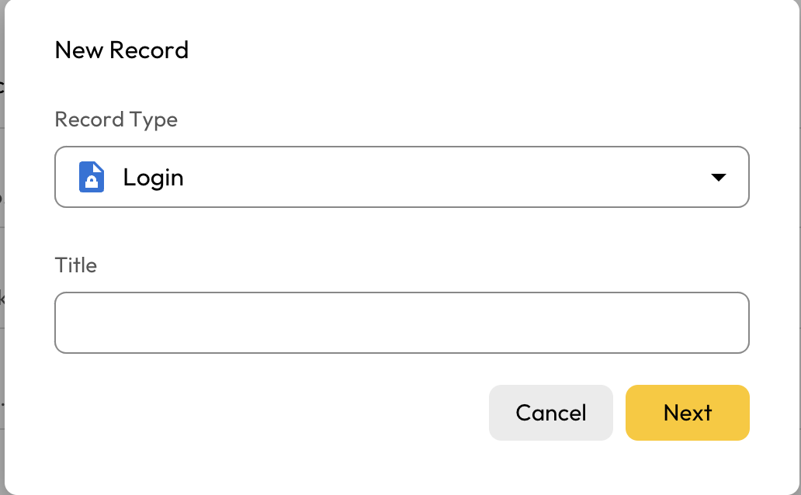Screen dimensions: 801x495
Task: Focus the Title input field
Action: pyautogui.click(x=401, y=323)
